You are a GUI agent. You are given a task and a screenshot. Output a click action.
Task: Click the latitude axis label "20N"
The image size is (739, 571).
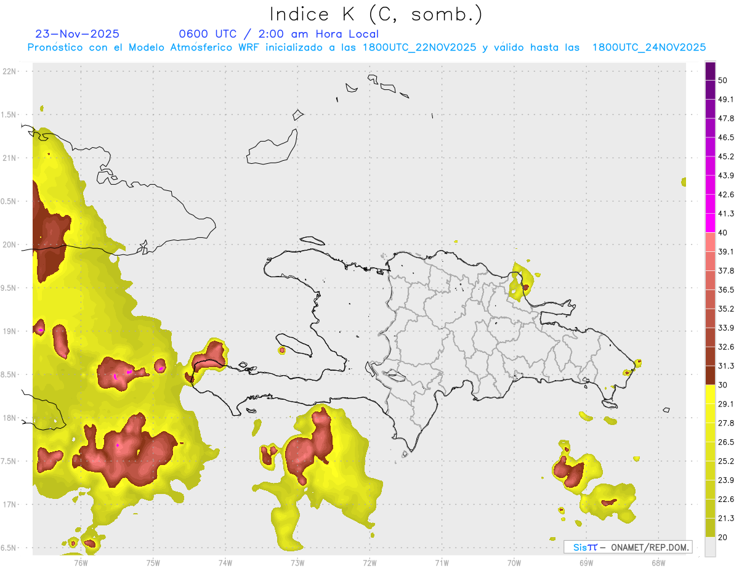point(10,245)
